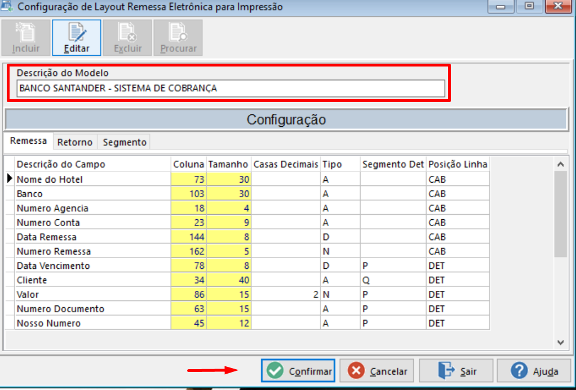Click Posição Linha DET in Valor row
The width and height of the screenshot is (576, 390).
(x=458, y=294)
